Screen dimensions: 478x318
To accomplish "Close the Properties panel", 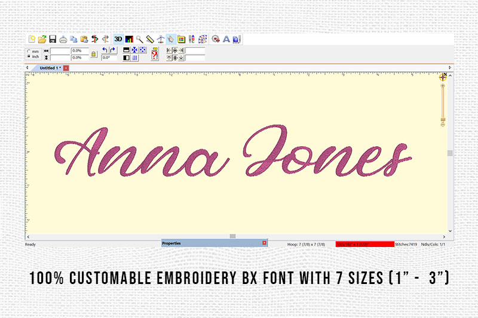I will coord(264,243).
